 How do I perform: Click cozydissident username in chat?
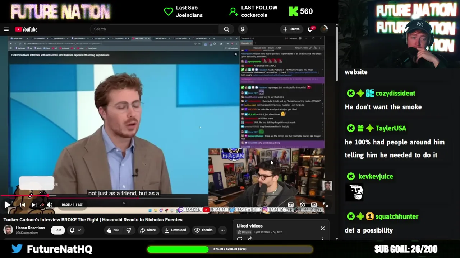(395, 93)
